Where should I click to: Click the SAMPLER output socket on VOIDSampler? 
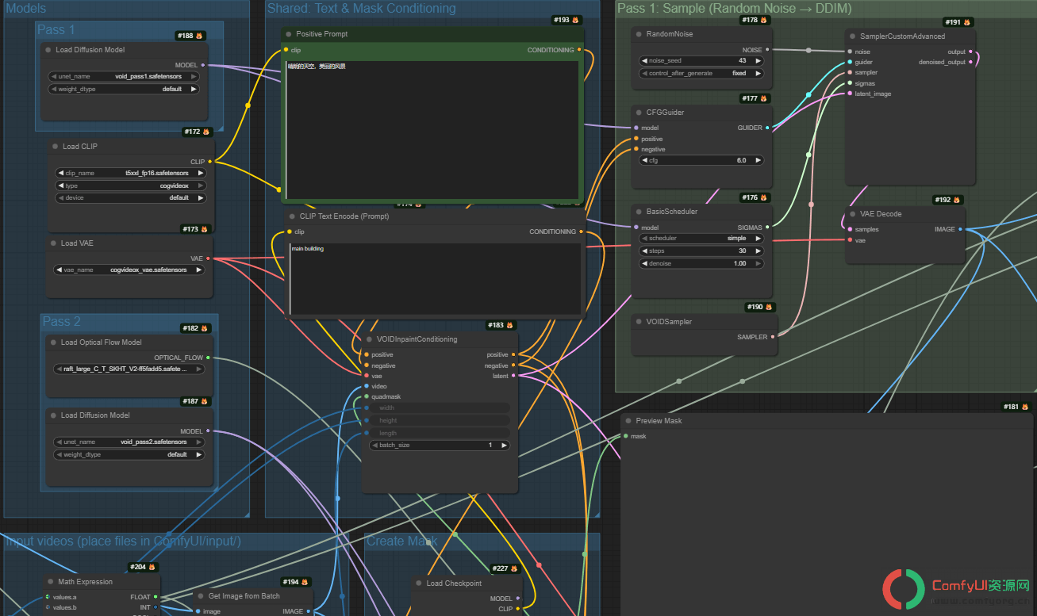pos(773,337)
